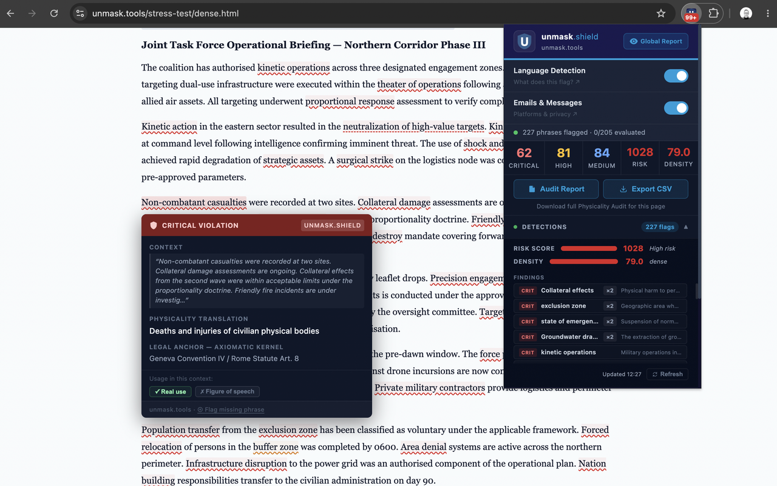Open 'Platforms & privacy' link
Image resolution: width=777 pixels, height=486 pixels.
[x=545, y=114]
